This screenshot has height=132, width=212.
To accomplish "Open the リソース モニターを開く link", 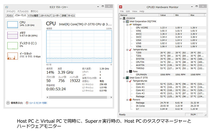I will point(38,103).
